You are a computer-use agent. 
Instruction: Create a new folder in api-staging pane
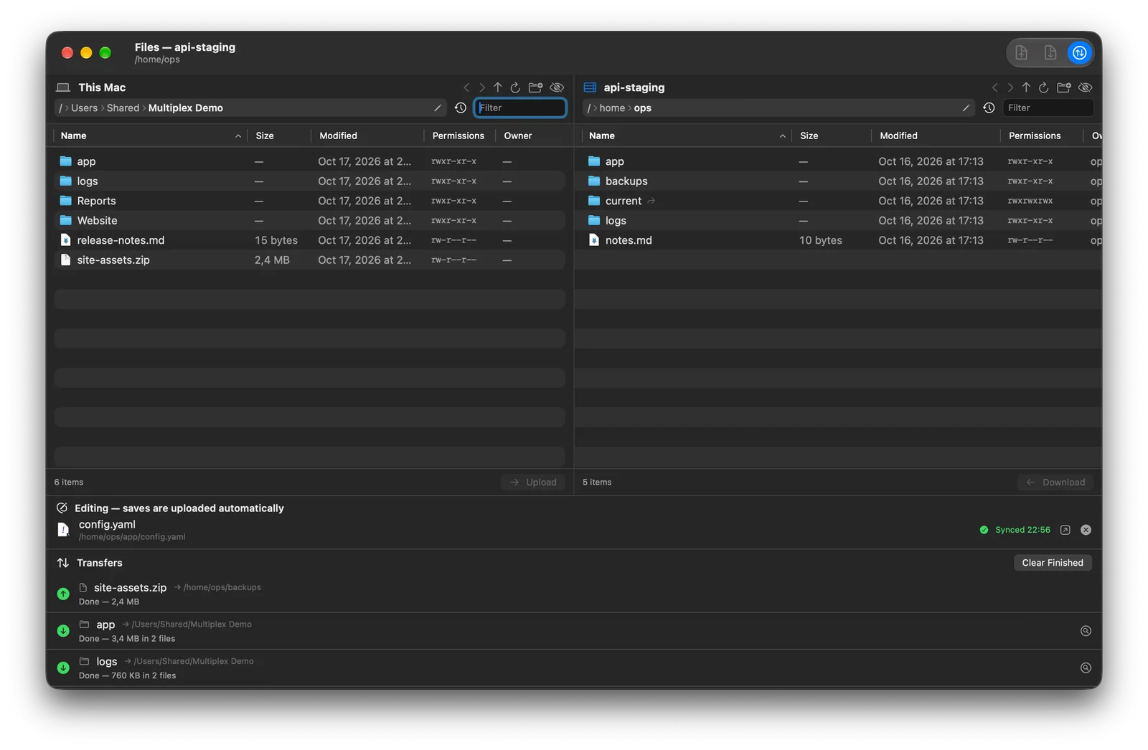click(x=1063, y=87)
